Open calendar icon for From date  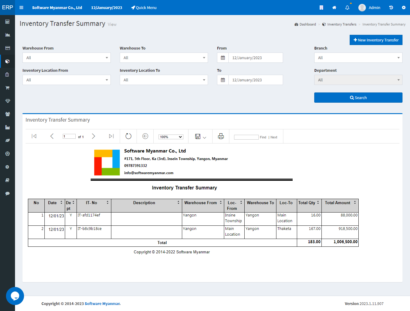tap(223, 58)
